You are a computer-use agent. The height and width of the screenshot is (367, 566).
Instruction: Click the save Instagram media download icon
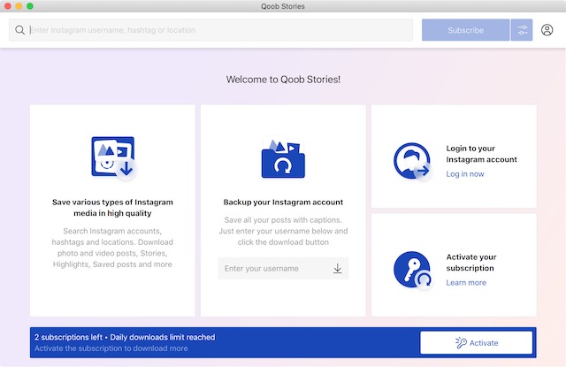point(114,157)
